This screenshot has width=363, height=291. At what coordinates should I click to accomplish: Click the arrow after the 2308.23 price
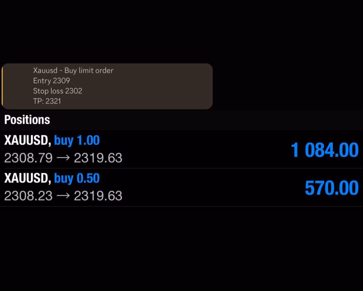tap(63, 196)
